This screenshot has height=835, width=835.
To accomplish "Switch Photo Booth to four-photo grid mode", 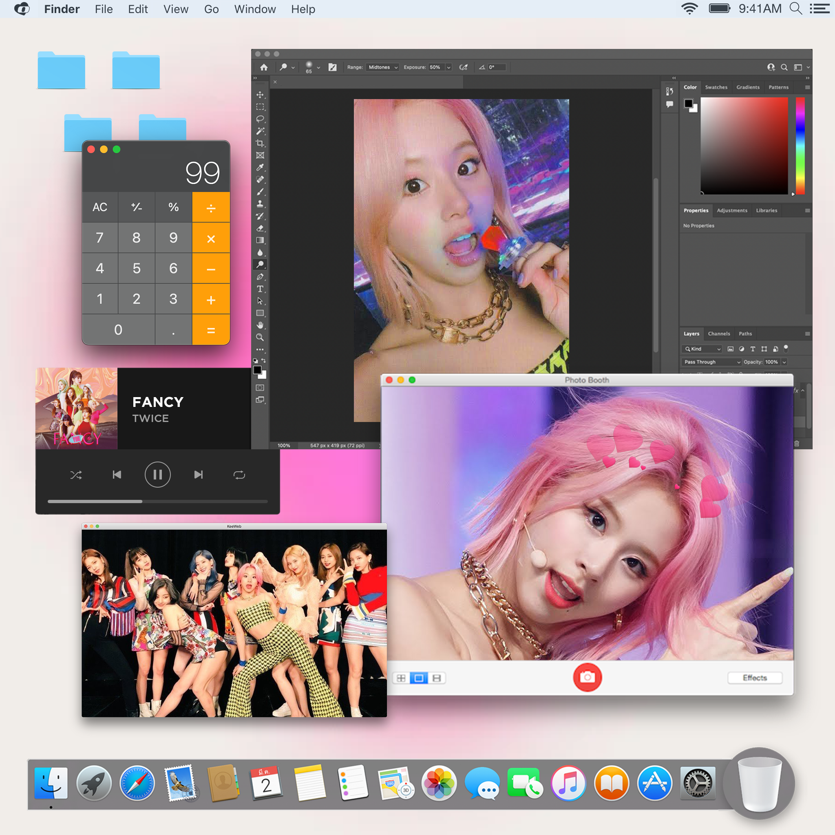I will click(x=401, y=678).
